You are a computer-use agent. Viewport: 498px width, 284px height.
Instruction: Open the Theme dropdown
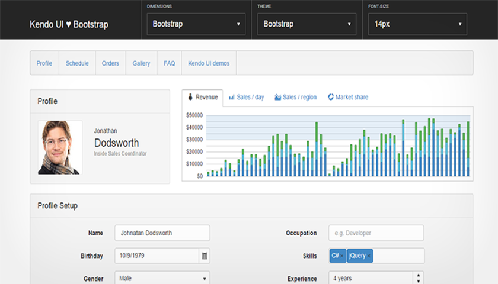(307, 24)
